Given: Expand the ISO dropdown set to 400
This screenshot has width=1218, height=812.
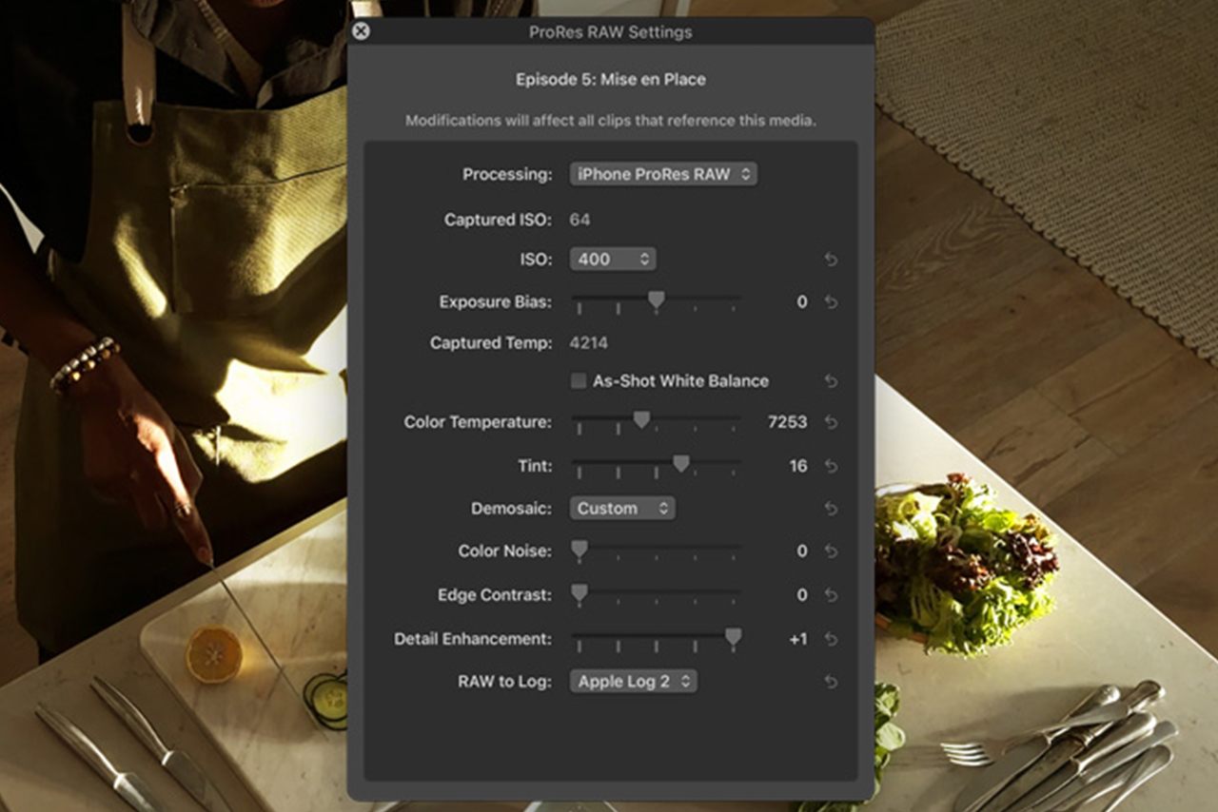Looking at the screenshot, I should (612, 259).
